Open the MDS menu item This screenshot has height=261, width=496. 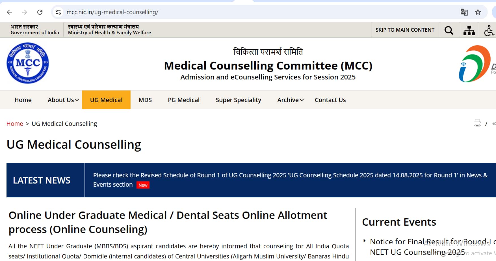click(x=145, y=100)
